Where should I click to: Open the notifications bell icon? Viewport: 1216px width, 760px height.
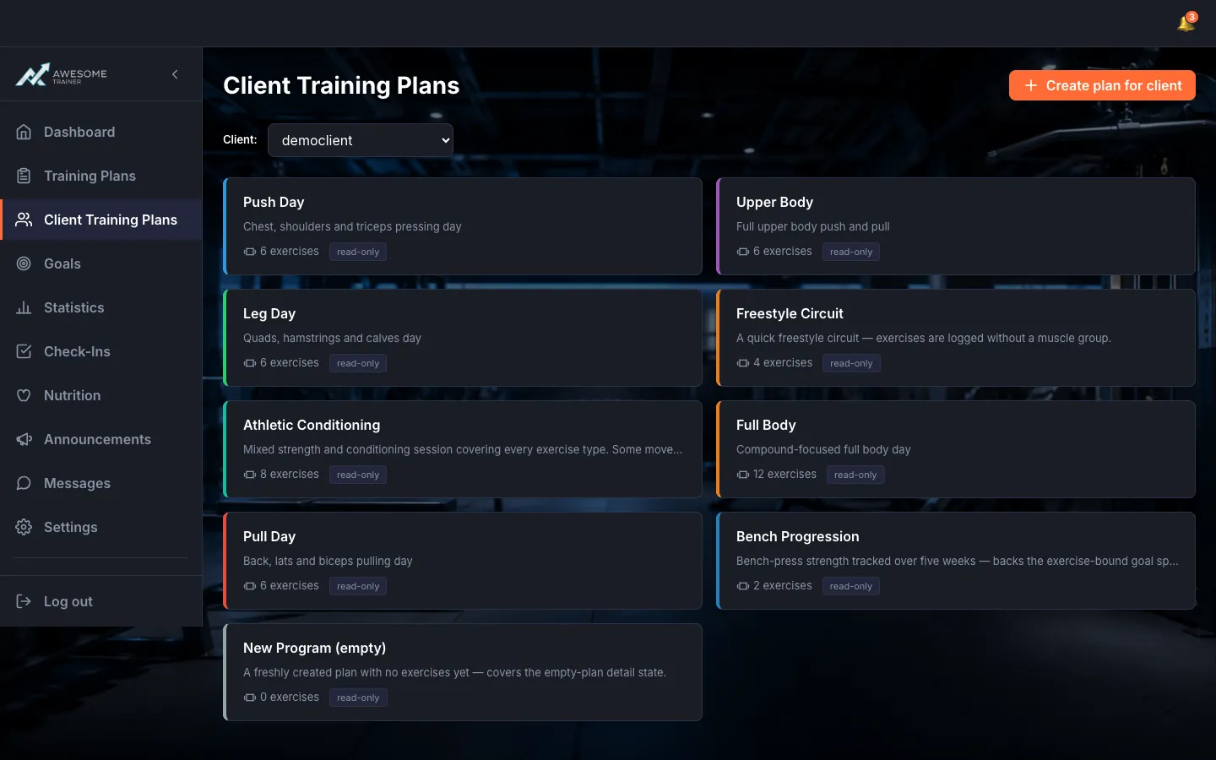pos(1186,23)
